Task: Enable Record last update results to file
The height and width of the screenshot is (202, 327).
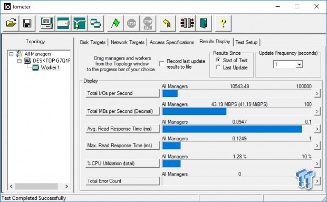Action: coord(161,64)
